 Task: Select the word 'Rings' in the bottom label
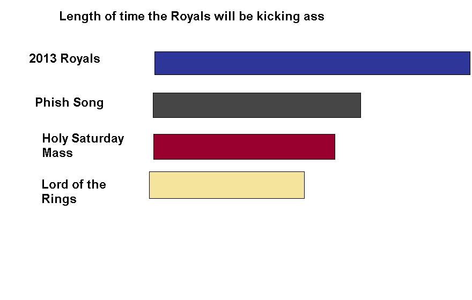click(x=59, y=199)
